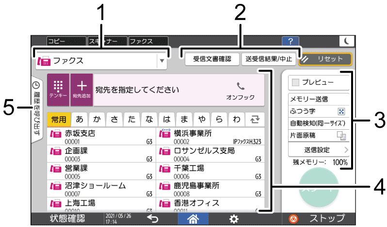Image resolution: width=387 pixels, height=227 pixels.
Task: Open the Tenkey (テンキー) keypad
Action: click(58, 90)
